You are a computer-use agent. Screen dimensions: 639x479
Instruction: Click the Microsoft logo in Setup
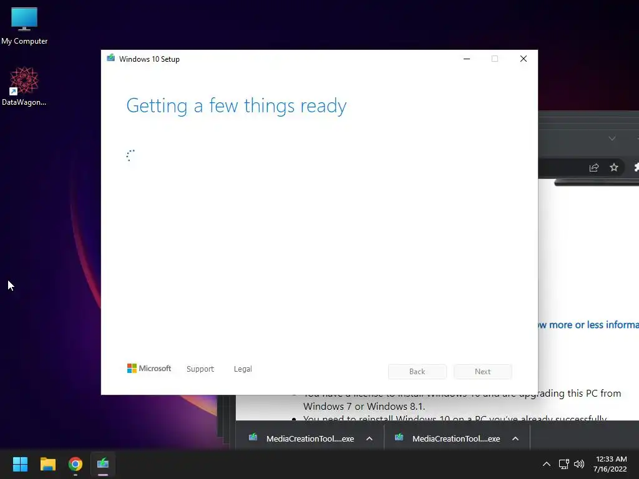pyautogui.click(x=149, y=369)
